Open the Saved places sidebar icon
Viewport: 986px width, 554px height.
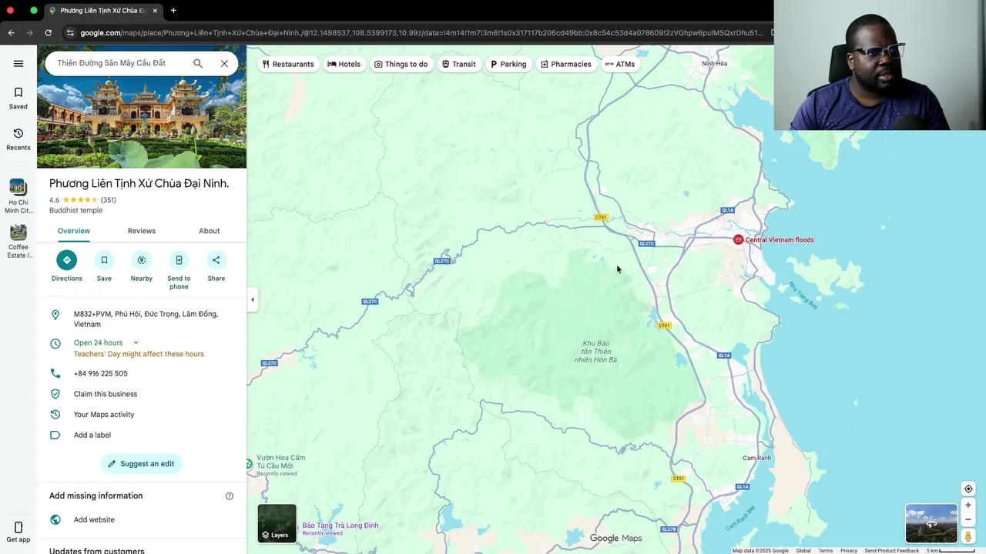pyautogui.click(x=18, y=98)
